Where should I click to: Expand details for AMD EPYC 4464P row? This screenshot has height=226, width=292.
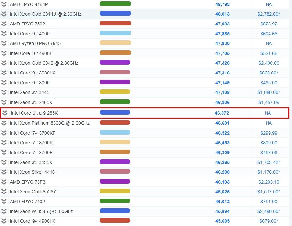[4, 4]
